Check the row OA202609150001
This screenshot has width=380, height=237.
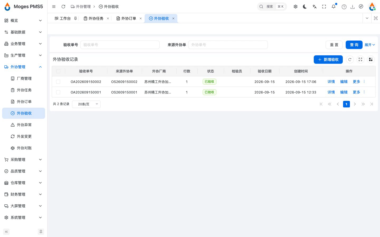pyautogui.click(x=58, y=92)
